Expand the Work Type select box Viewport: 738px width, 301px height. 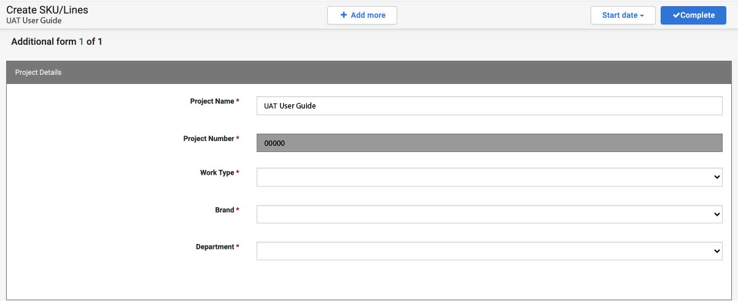tap(489, 177)
